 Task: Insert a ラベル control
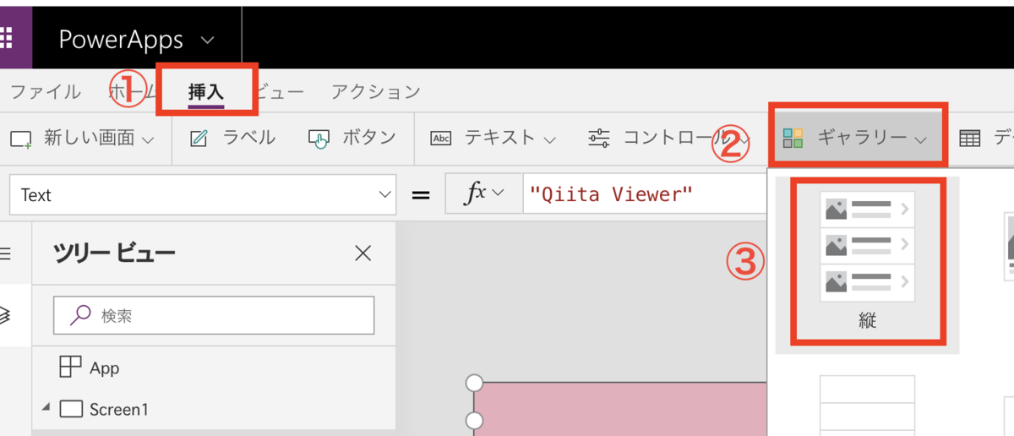pos(233,138)
